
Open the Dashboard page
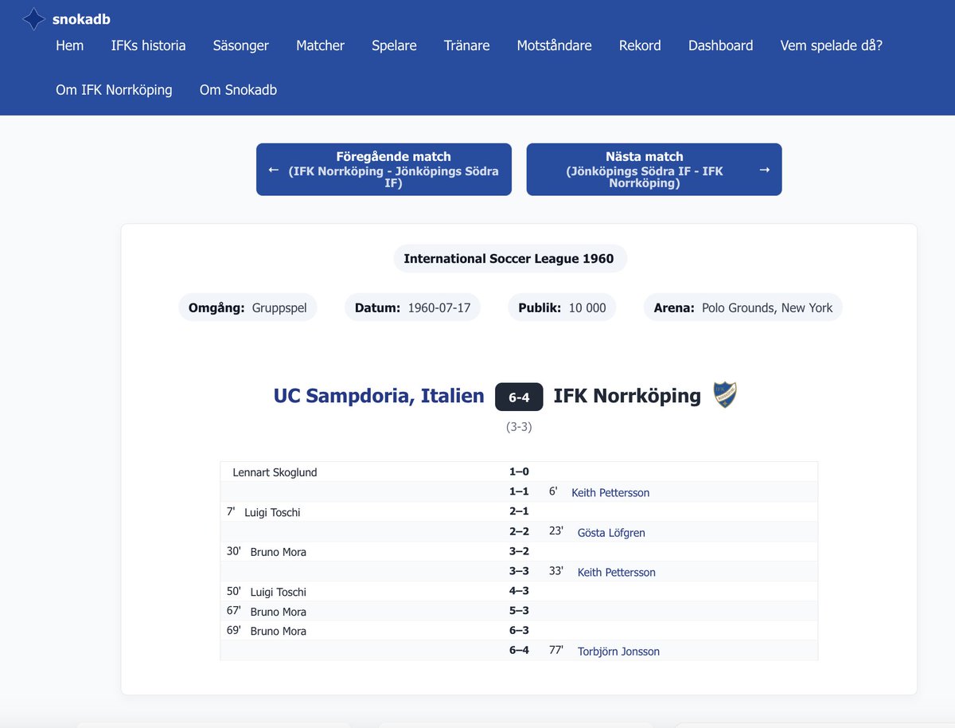coord(721,45)
